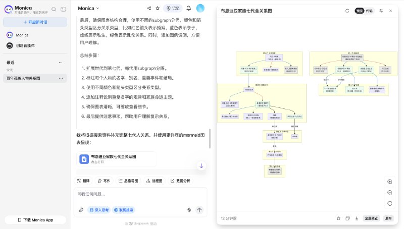Download the diagram file
This screenshot has width=404, height=229.
coord(357,218)
